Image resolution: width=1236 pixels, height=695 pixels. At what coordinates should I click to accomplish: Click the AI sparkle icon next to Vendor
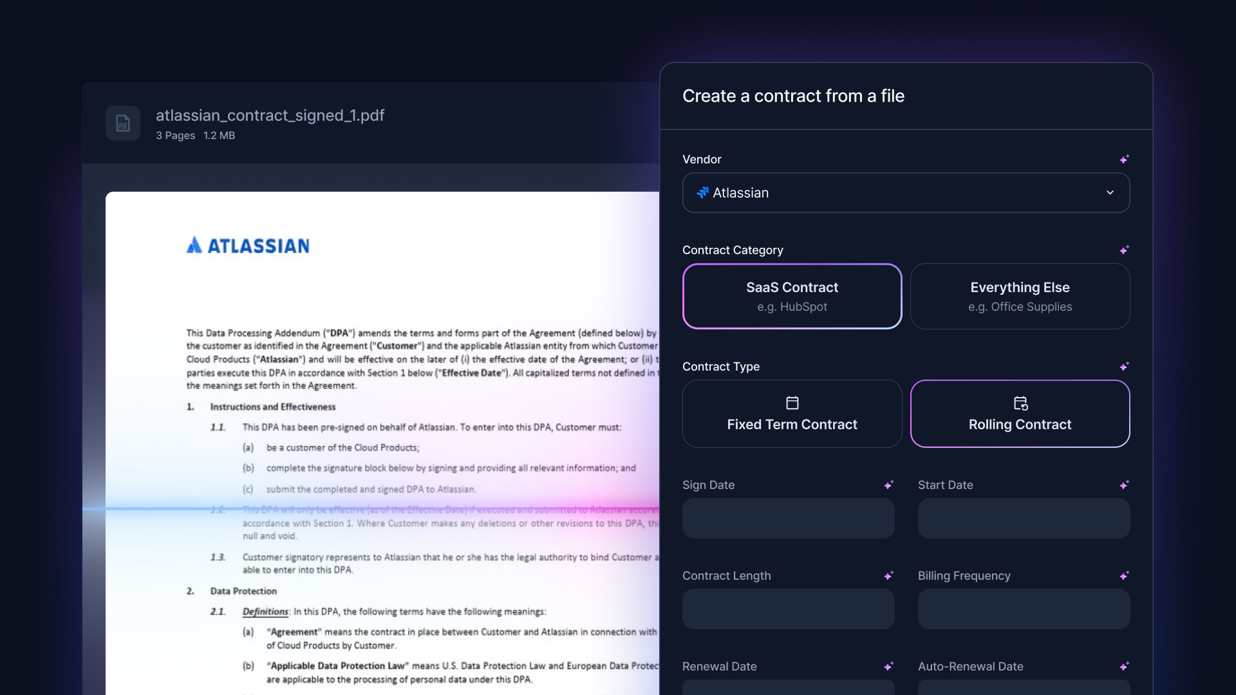point(1124,159)
